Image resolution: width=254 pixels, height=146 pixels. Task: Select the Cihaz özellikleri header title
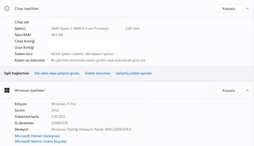pos(27,8)
